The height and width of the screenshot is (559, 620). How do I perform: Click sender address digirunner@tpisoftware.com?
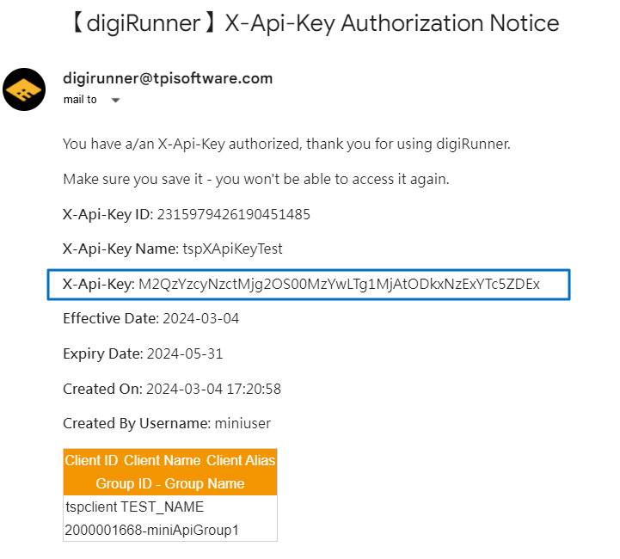pyautogui.click(x=168, y=78)
